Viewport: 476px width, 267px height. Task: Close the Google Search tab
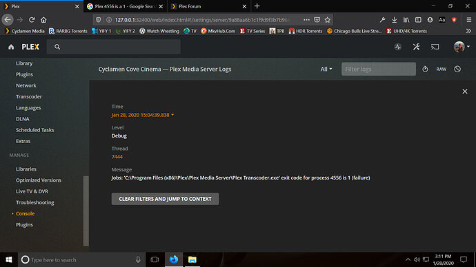(x=161, y=6)
